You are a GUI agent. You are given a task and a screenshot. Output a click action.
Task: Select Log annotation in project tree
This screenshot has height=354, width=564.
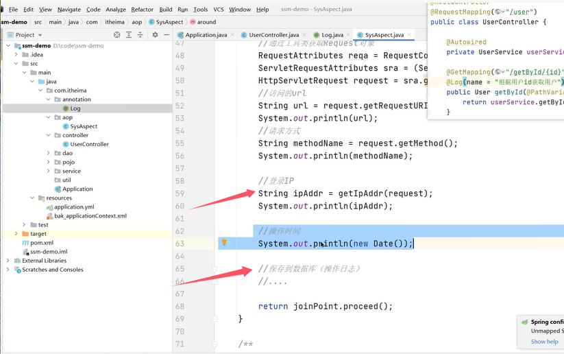[x=75, y=108]
